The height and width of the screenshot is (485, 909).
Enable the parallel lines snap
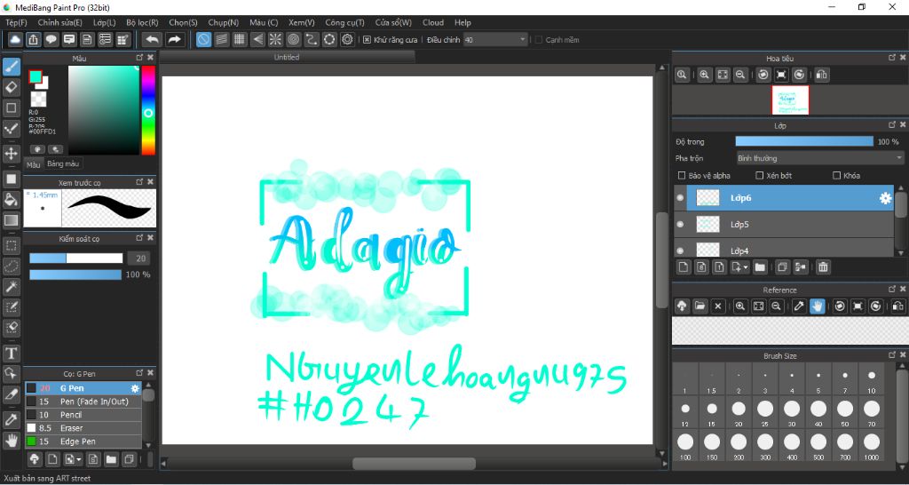(x=221, y=39)
